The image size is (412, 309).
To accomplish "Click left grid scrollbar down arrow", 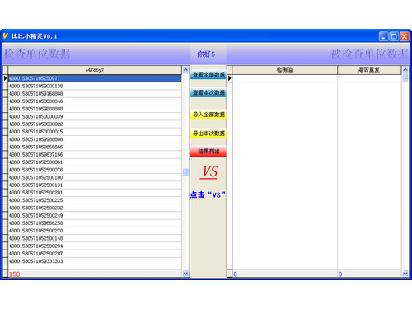I will click(x=185, y=274).
